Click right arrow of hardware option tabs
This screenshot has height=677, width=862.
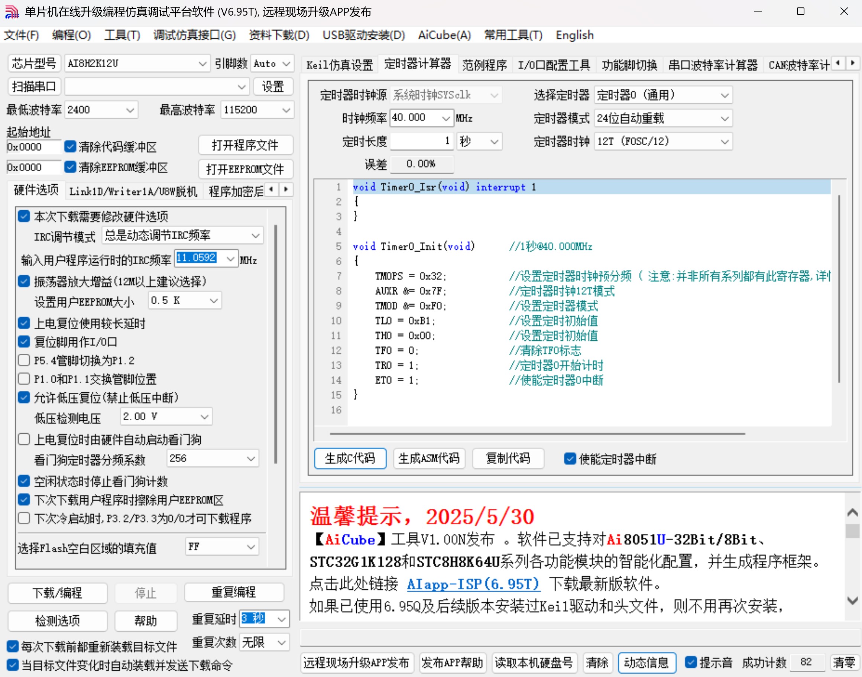pyautogui.click(x=286, y=190)
